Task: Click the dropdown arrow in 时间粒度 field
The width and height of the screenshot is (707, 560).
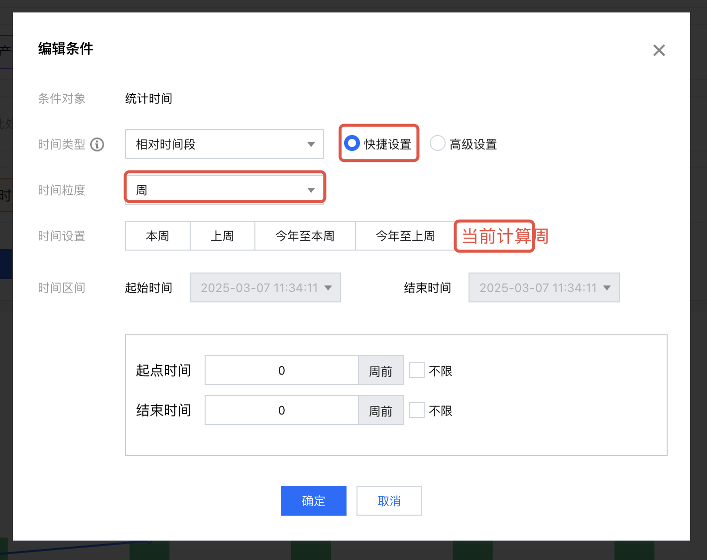Action: click(x=311, y=190)
